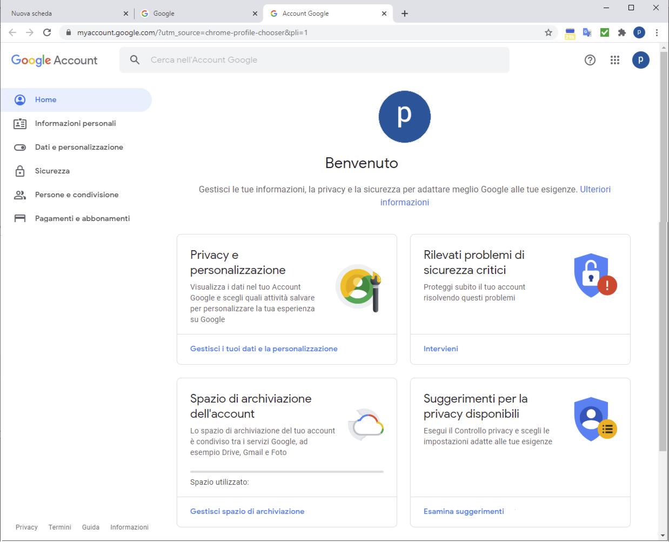
Task: Click the Spazio di archiviazione dell'account heading
Action: coord(251,406)
